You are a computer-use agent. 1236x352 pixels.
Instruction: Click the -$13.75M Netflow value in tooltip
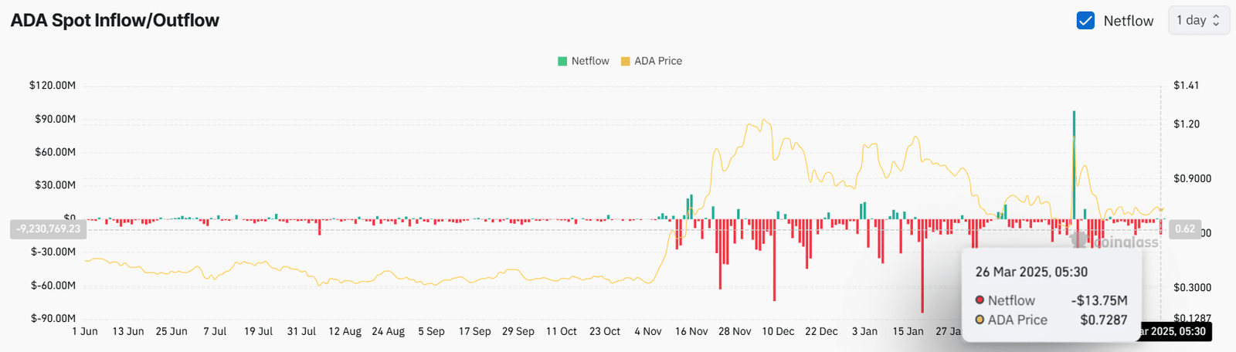click(1098, 300)
